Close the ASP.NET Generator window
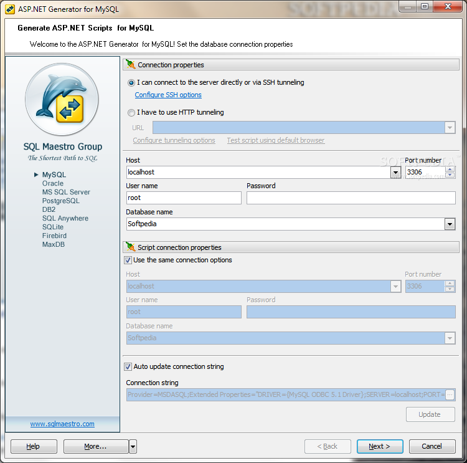 [x=448, y=7]
